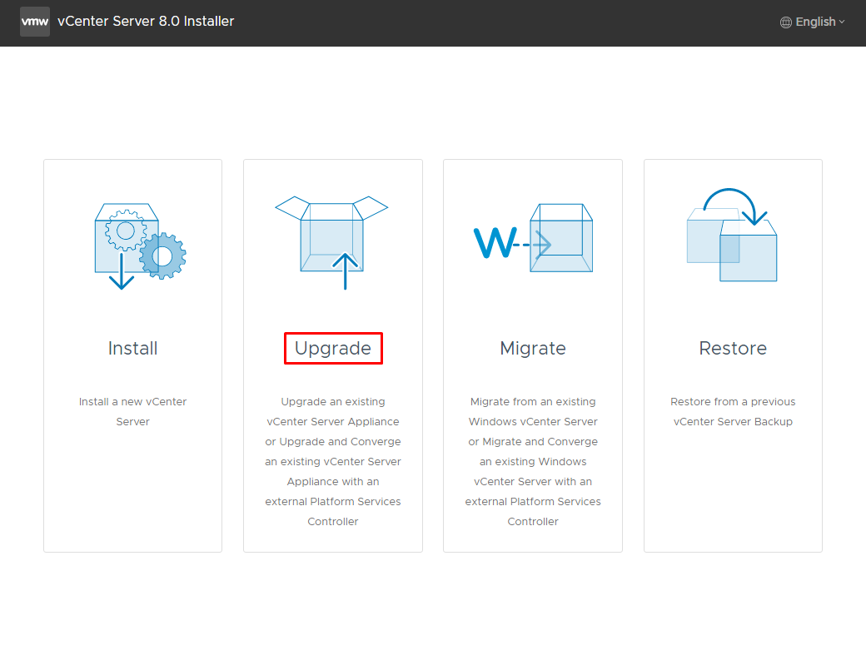Choose the Migrate option title
Image resolution: width=866 pixels, height=665 pixels.
click(533, 348)
